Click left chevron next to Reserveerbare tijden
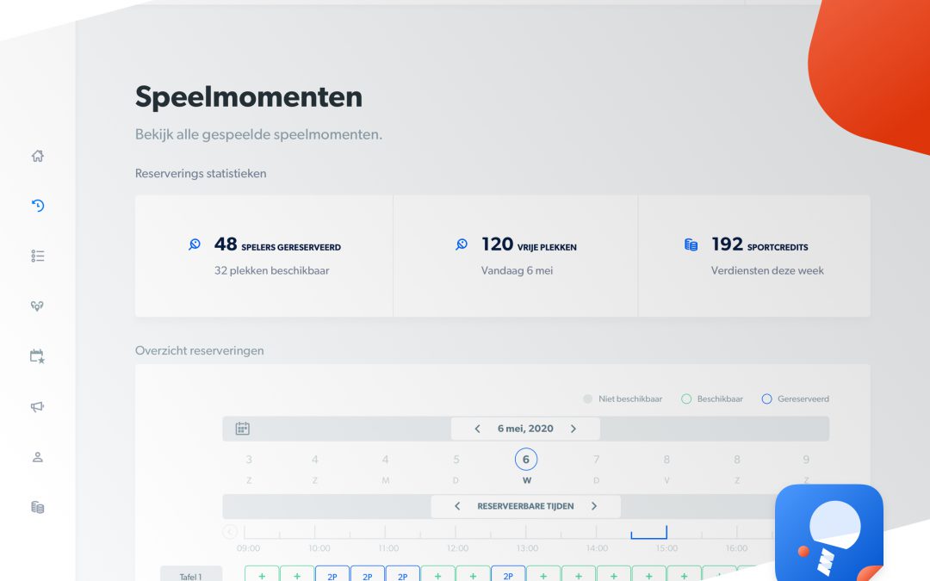930x581 pixels. tap(457, 506)
